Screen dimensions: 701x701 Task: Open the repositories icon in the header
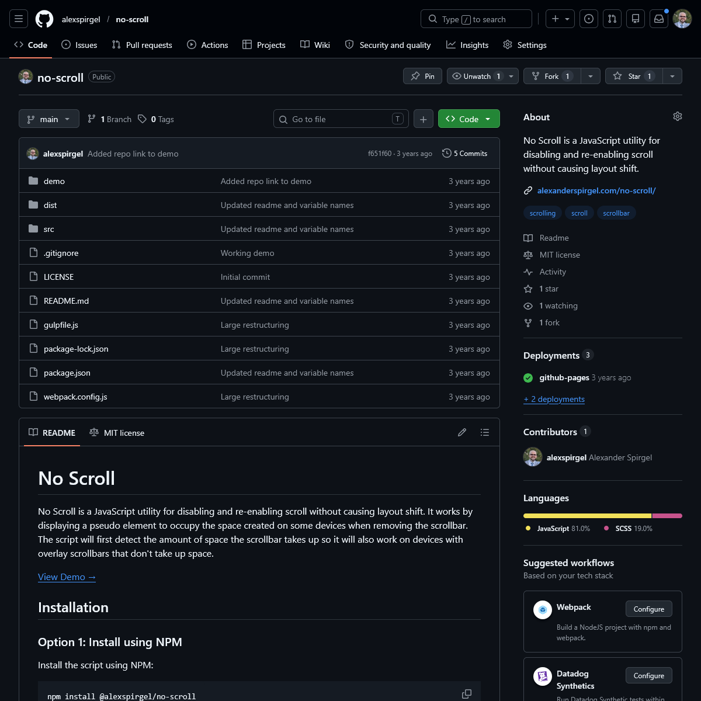636,19
